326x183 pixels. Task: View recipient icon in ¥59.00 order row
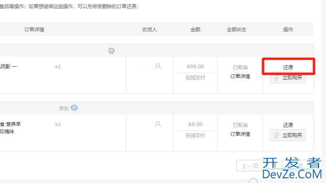pos(158,66)
